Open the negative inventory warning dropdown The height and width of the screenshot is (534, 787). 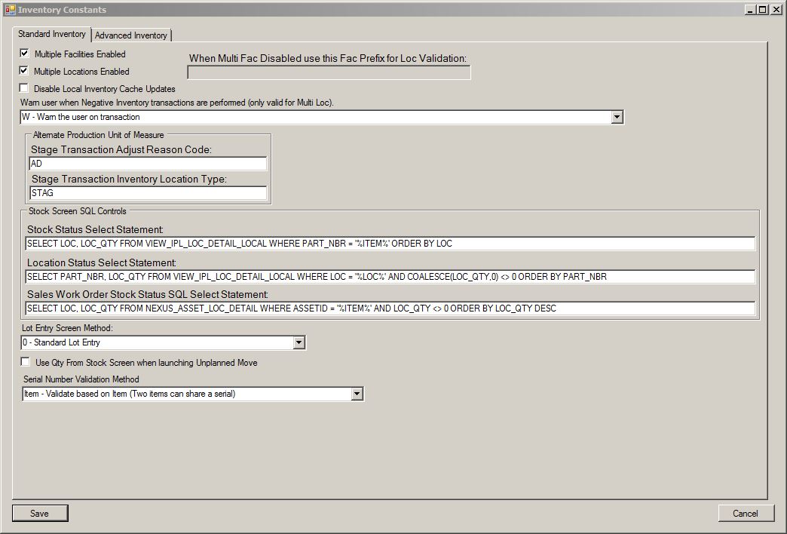coord(617,117)
